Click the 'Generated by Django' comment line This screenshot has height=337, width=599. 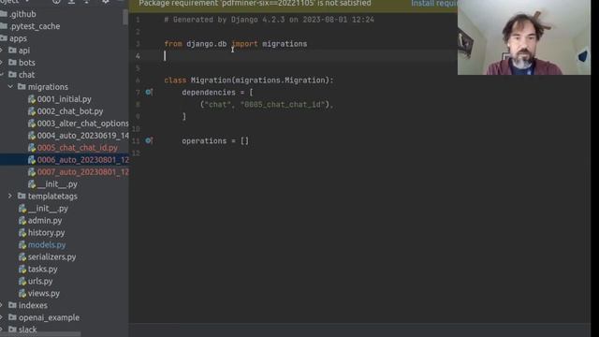[269, 20]
